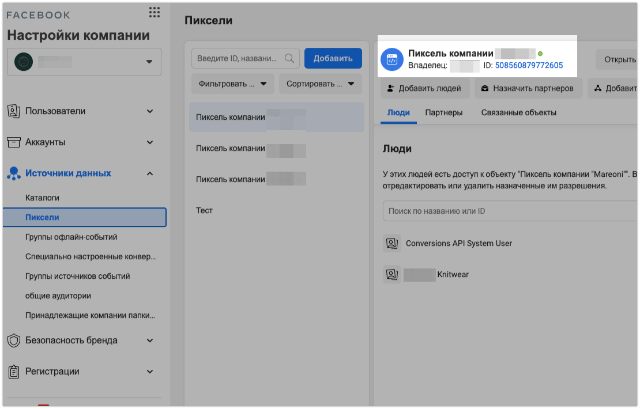Viewport: 640px width, 409px height.
Task: Open the Facebook apps grid icon
Action: (x=154, y=13)
